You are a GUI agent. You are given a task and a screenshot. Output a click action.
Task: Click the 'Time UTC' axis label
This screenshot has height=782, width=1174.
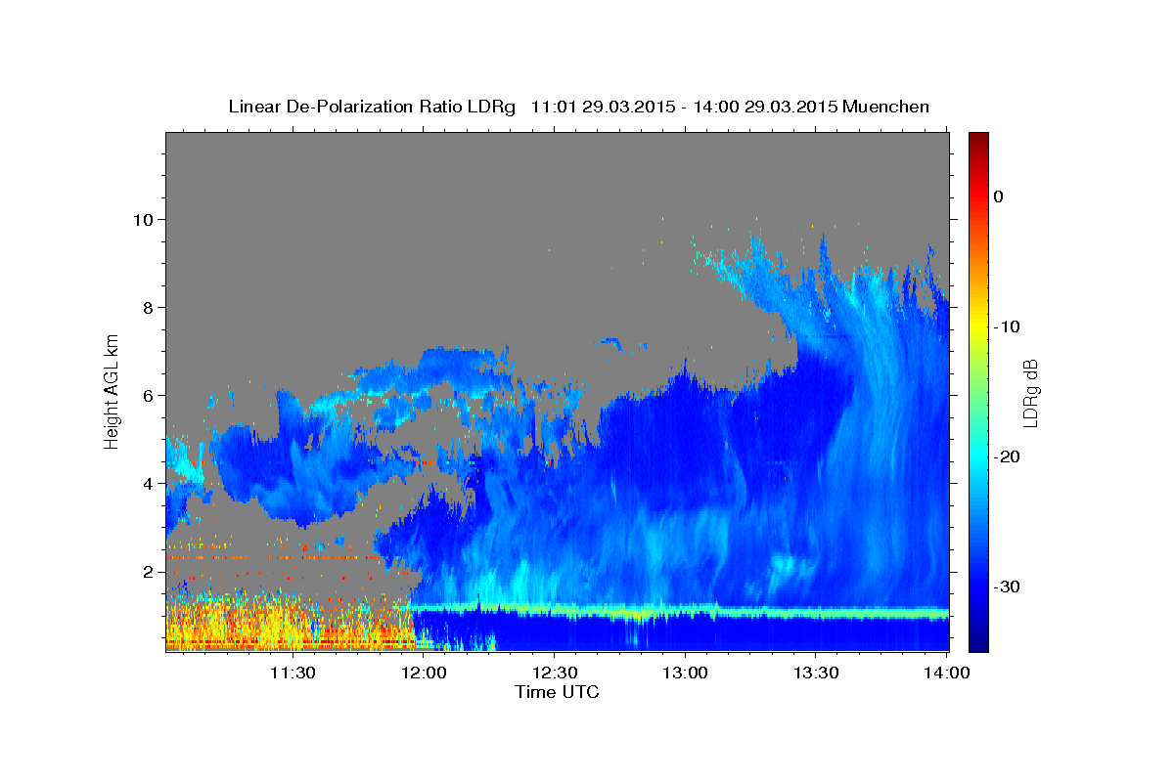click(557, 692)
